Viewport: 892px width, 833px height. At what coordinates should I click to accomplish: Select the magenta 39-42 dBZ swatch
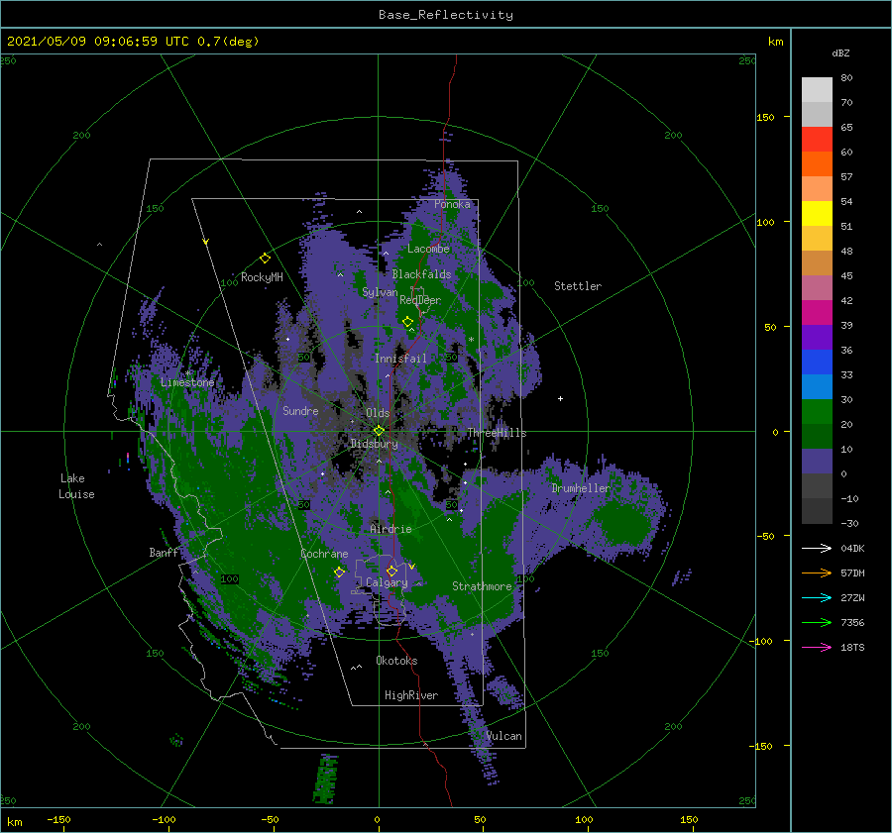click(817, 313)
